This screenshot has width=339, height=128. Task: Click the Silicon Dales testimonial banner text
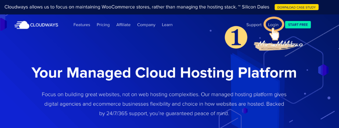137,7
